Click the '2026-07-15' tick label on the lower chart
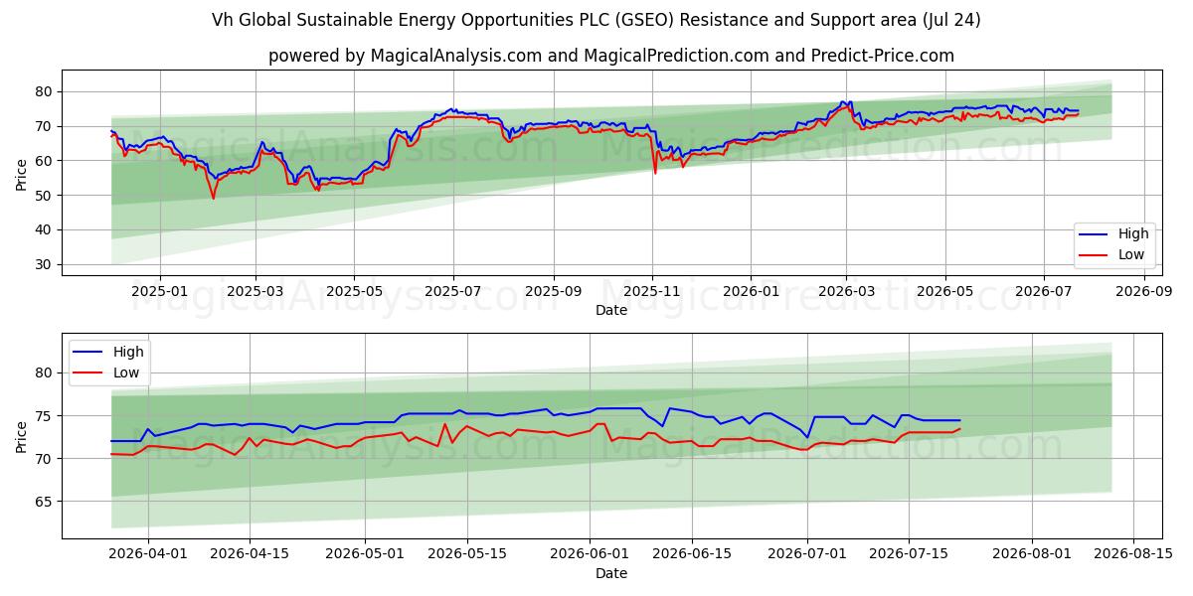The image size is (1193, 596). [x=909, y=553]
